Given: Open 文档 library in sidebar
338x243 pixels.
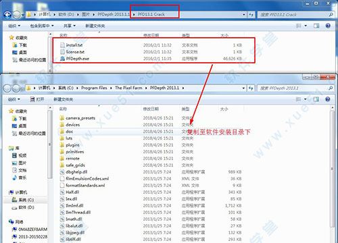Looking at the screenshot, I should (20, 170).
